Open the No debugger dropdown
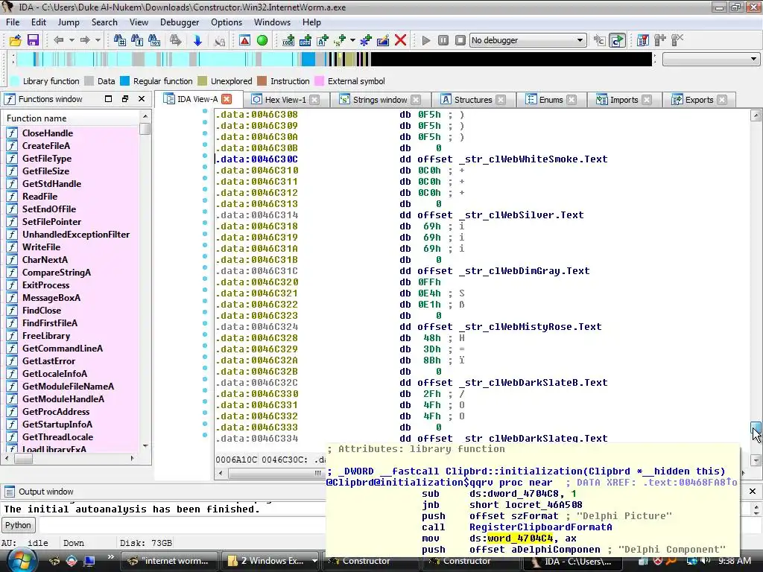 pos(528,40)
